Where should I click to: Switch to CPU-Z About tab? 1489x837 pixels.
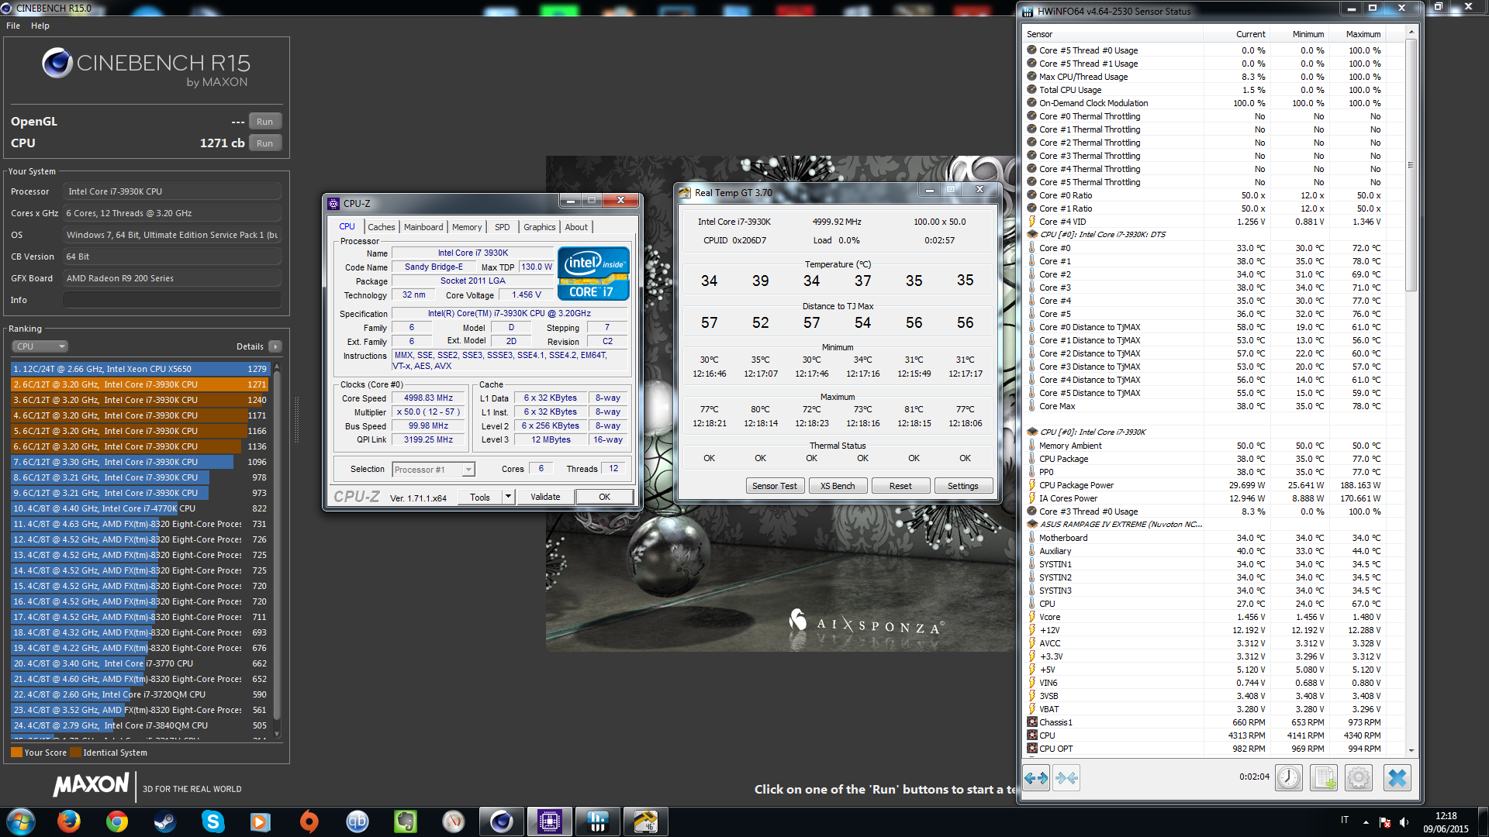tap(576, 227)
